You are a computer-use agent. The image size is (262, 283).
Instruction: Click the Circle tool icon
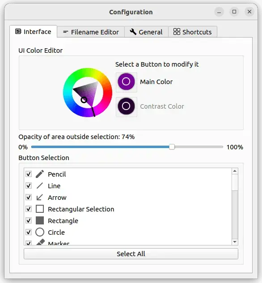(x=40, y=232)
